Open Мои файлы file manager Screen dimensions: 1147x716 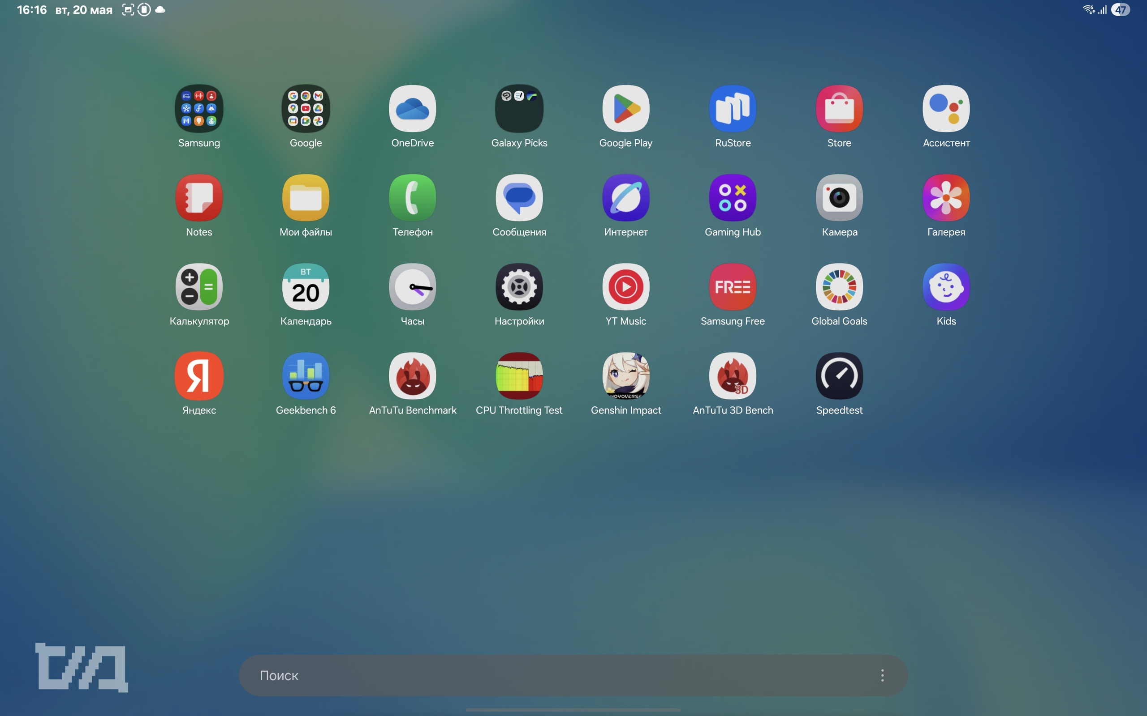pos(306,198)
